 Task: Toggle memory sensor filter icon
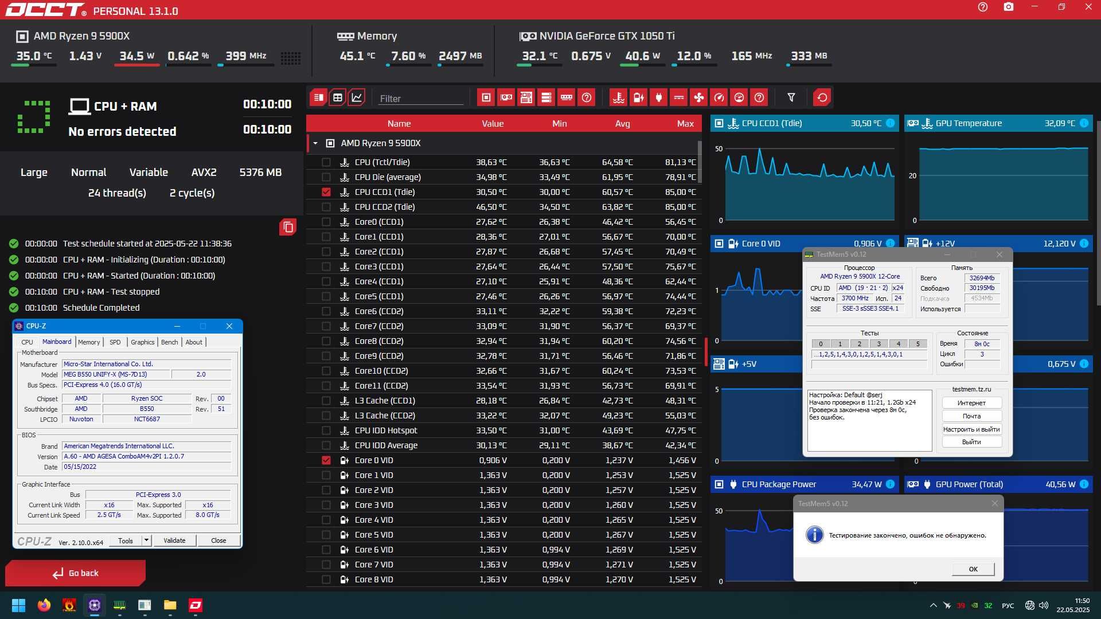[566, 97]
